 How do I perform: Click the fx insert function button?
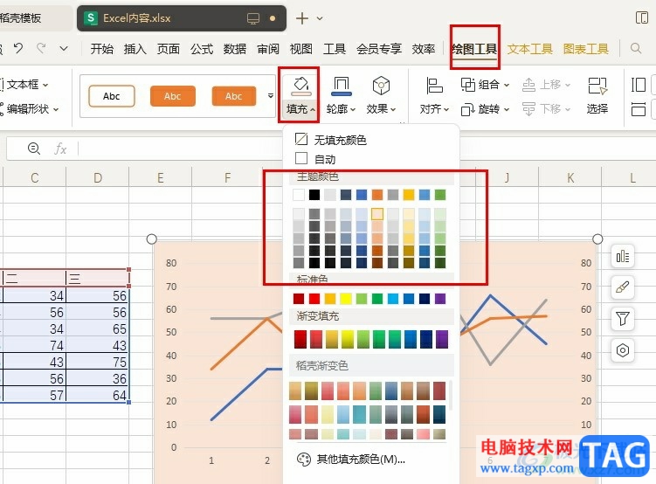click(60, 149)
